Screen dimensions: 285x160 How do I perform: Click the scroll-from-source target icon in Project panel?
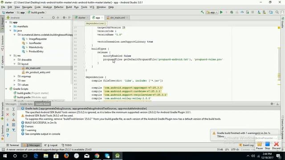coord(53,18)
